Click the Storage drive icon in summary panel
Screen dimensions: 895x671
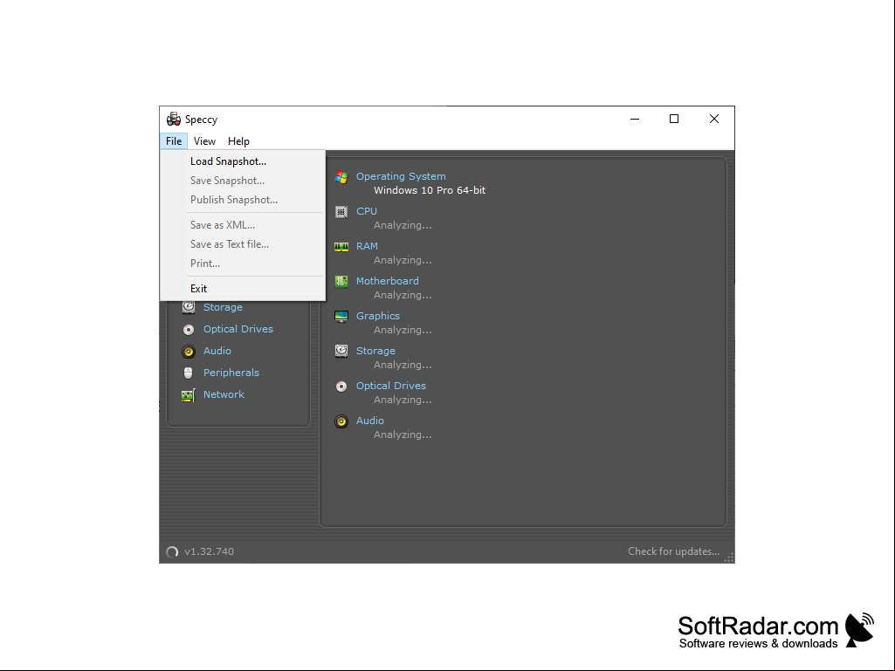coord(341,351)
